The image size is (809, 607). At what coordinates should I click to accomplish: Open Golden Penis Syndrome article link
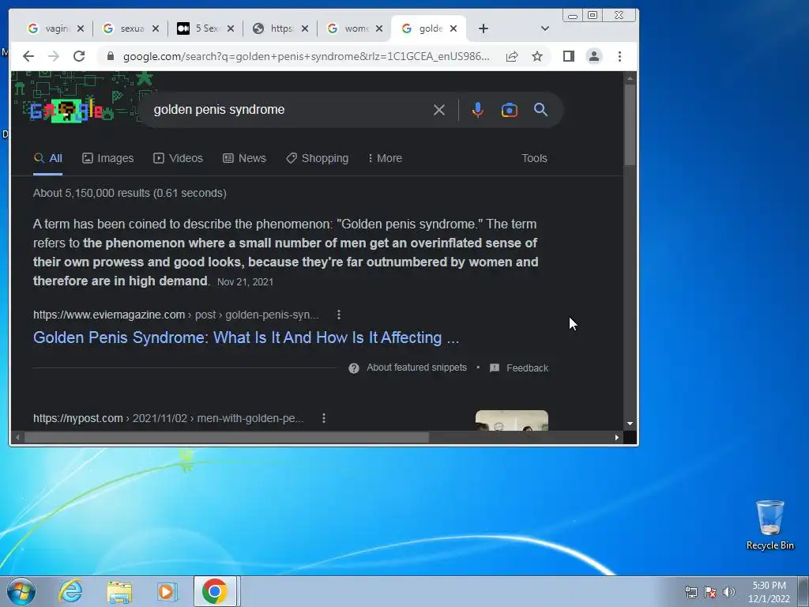coord(246,337)
